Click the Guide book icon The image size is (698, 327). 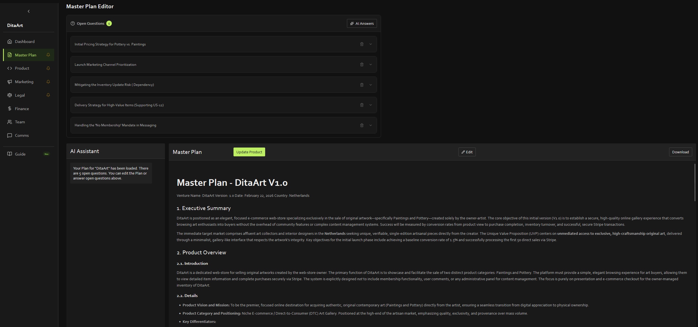(x=10, y=154)
